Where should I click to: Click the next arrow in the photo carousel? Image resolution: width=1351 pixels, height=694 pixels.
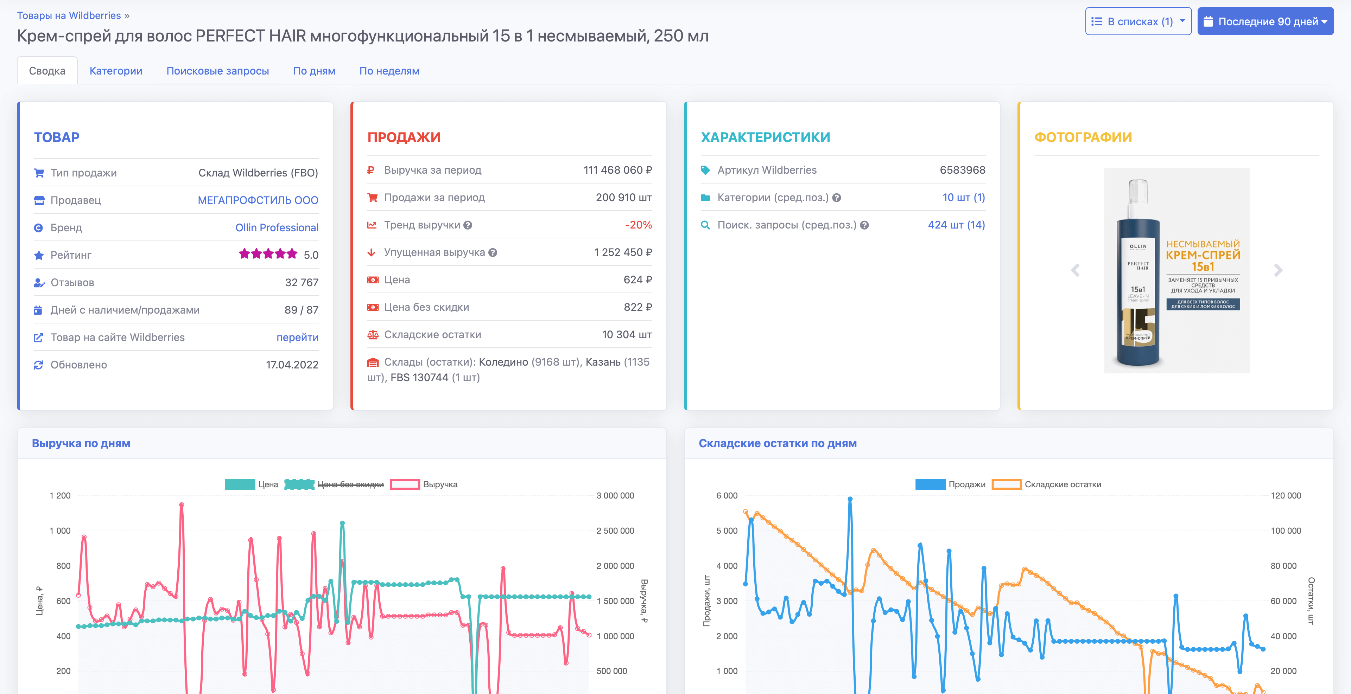[1279, 270]
